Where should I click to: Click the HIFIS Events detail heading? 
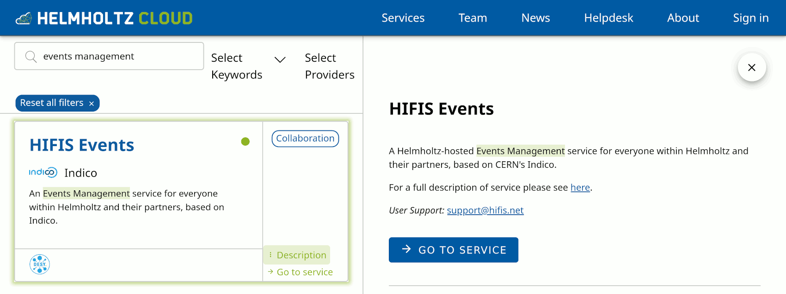pos(442,109)
